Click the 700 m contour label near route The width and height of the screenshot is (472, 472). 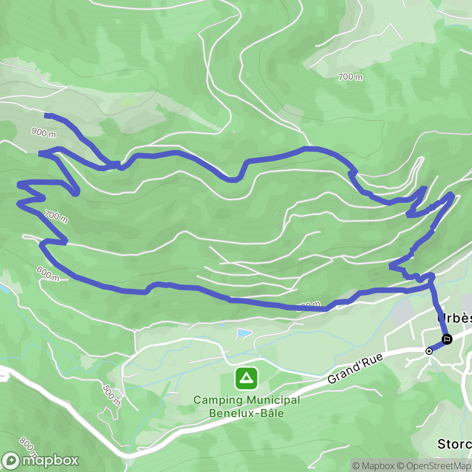tap(56, 217)
